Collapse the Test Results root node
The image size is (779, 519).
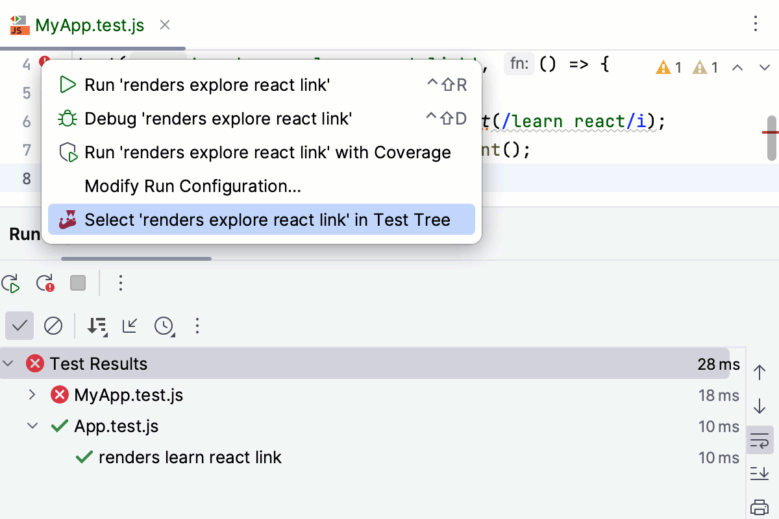click(x=9, y=364)
